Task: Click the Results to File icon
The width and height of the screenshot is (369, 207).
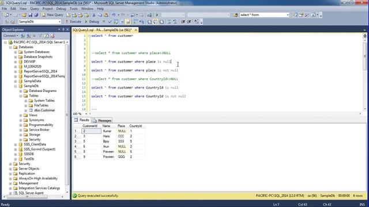Action: click(x=161, y=22)
